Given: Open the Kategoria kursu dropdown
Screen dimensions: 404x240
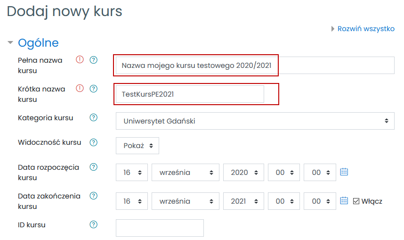Looking at the screenshot, I should coord(255,121).
